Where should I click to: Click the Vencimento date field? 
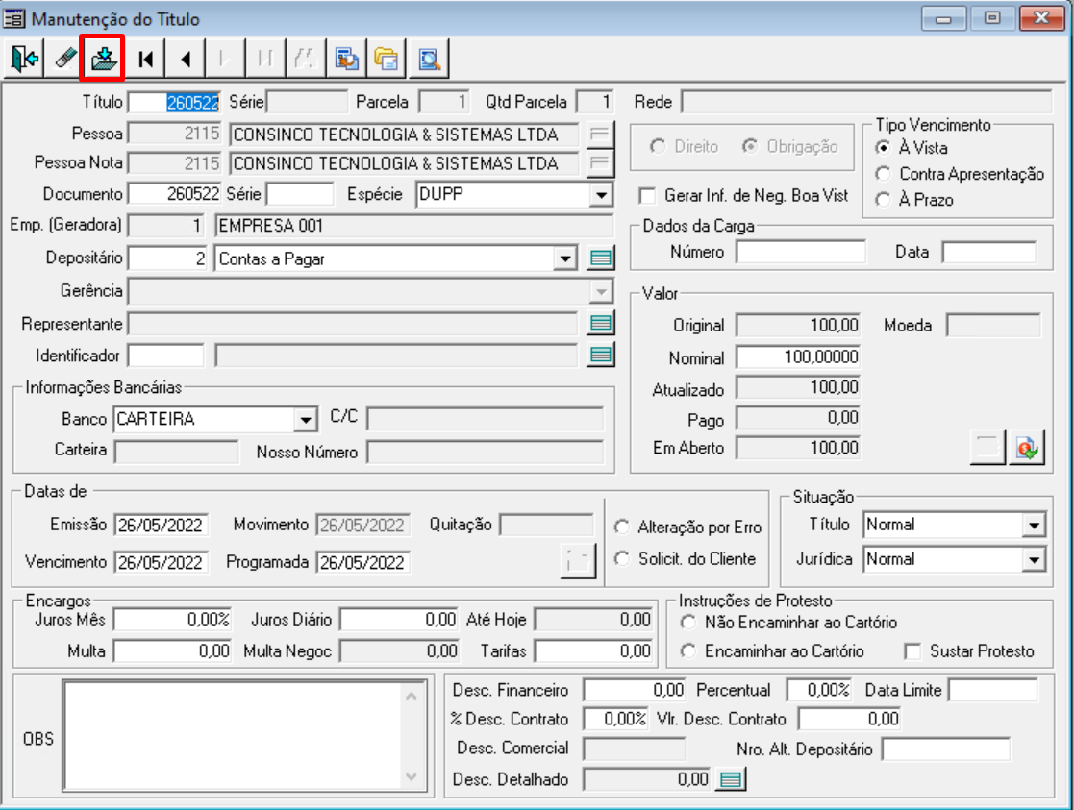point(161,562)
